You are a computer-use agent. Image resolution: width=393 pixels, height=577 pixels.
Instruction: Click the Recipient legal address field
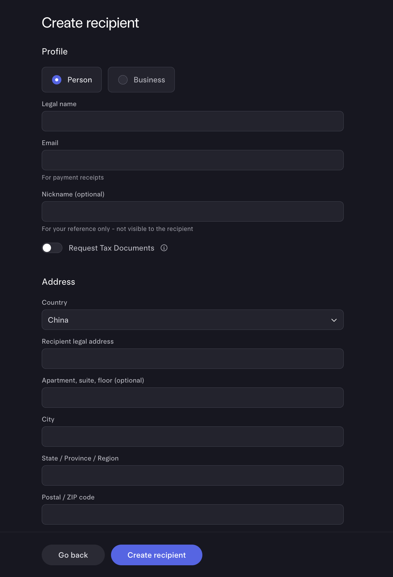coord(193,358)
